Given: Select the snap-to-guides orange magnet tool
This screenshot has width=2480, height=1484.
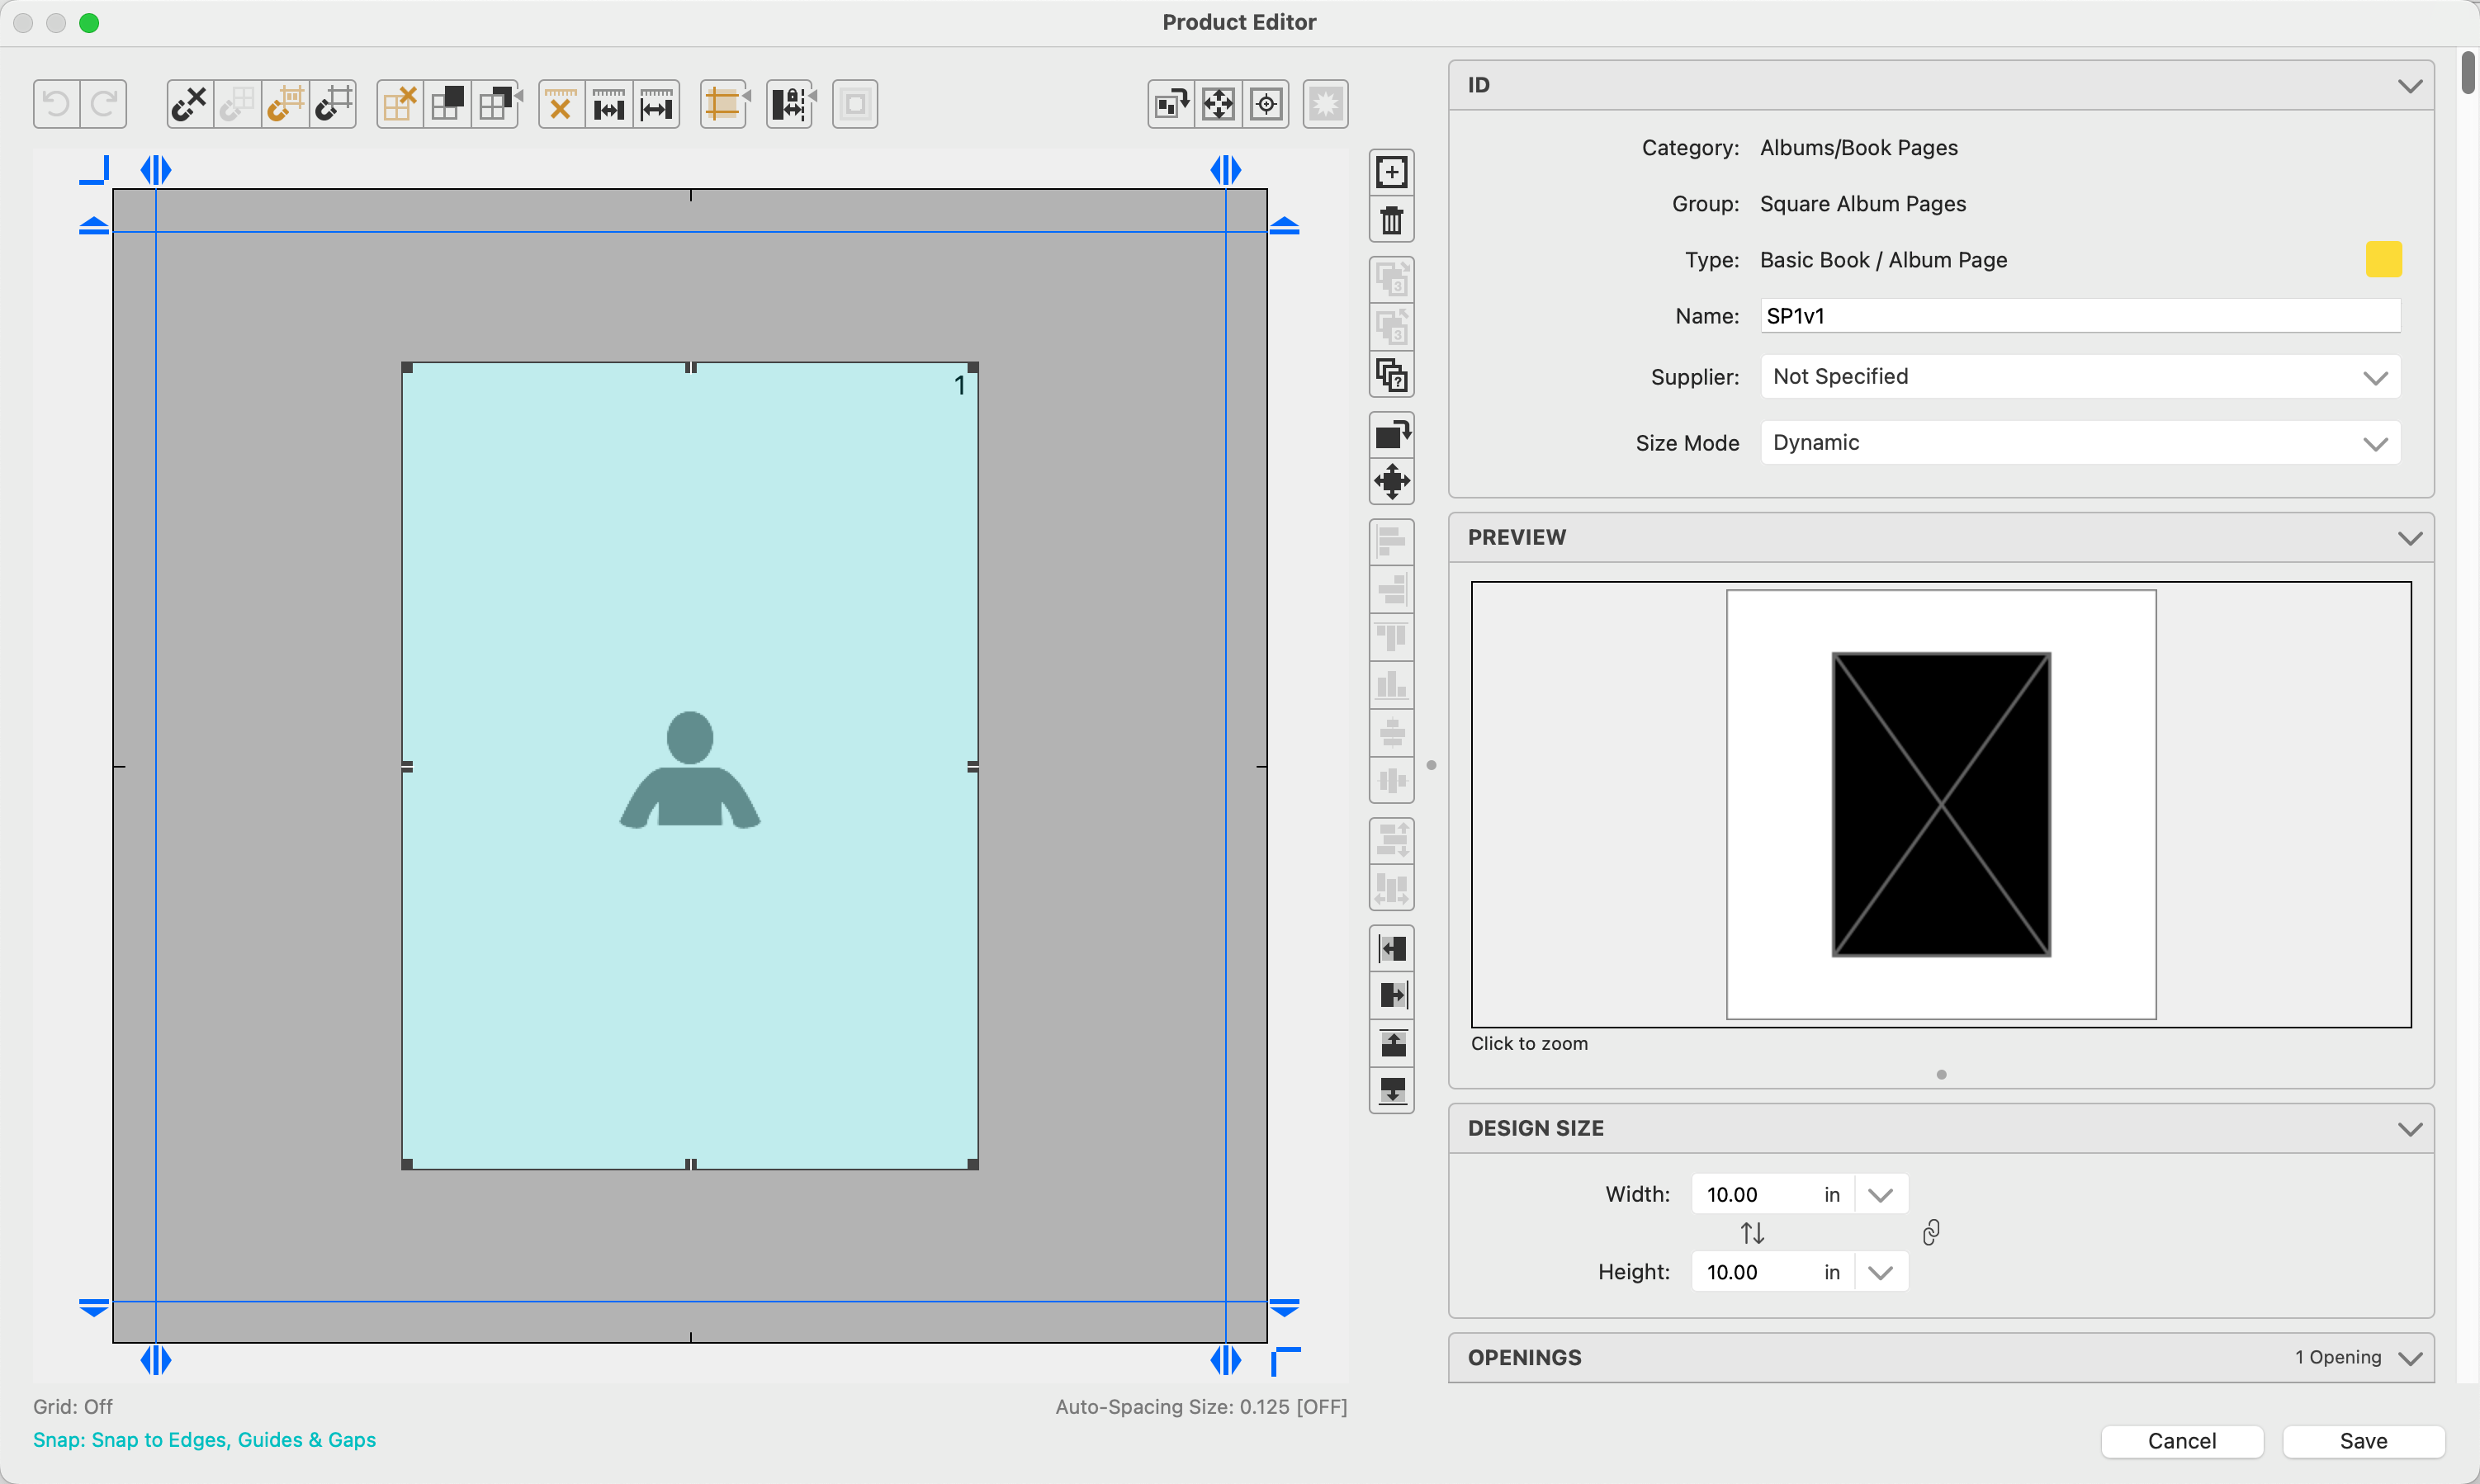Looking at the screenshot, I should [x=285, y=104].
